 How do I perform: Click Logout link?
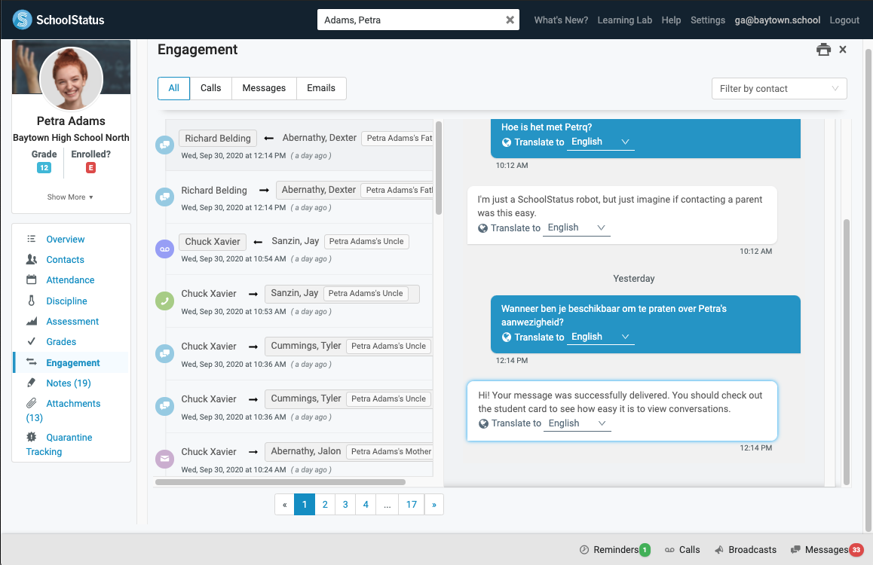pos(844,20)
